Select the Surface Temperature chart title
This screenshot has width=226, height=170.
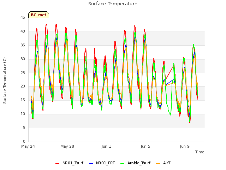click(113, 4)
